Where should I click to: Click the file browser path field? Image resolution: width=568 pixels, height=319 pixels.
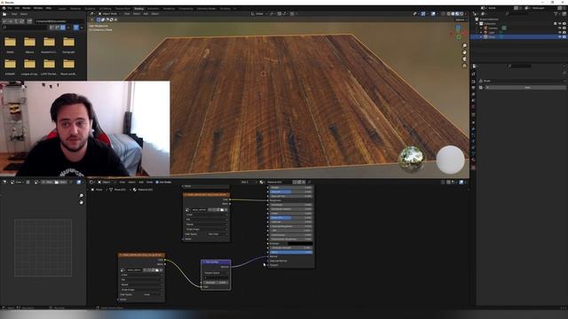[59, 21]
